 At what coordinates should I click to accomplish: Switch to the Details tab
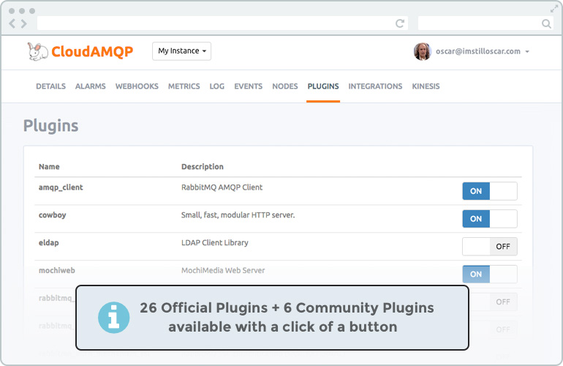(x=50, y=86)
